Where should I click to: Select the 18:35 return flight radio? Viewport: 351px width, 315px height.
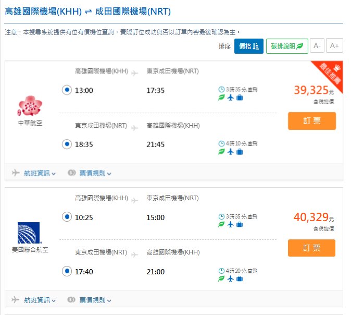click(x=66, y=144)
